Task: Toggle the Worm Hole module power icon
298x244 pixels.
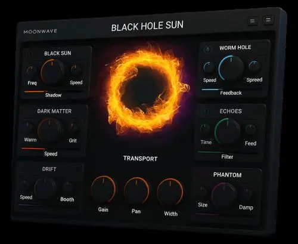Action: point(208,50)
